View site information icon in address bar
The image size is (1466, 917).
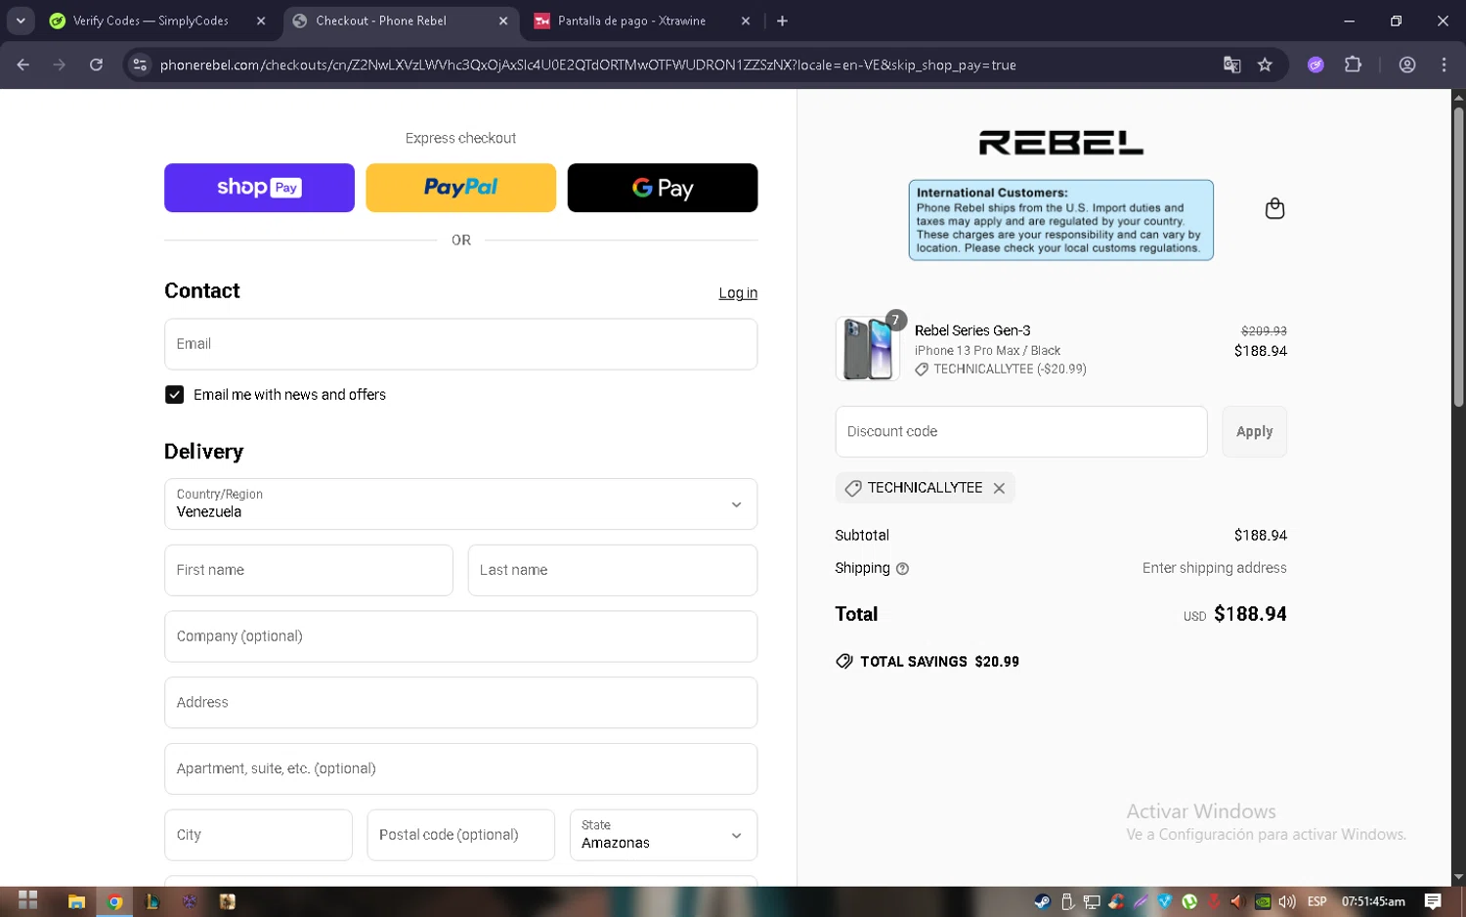pyautogui.click(x=140, y=65)
